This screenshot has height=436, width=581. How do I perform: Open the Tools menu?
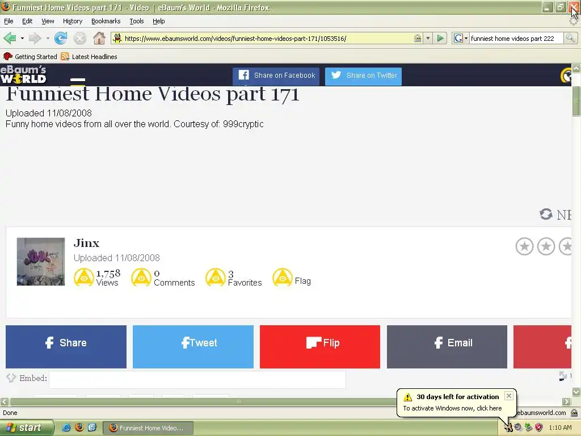click(136, 21)
